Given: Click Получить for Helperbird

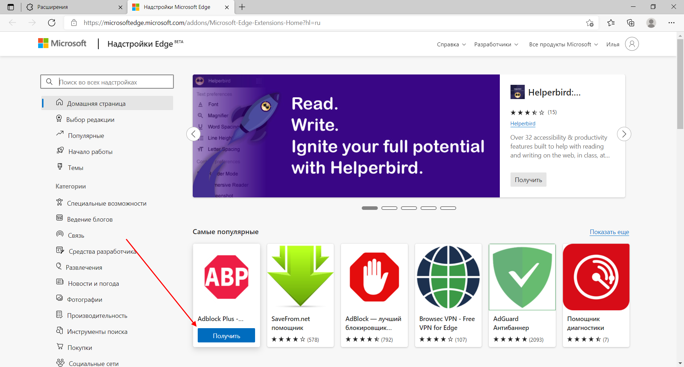Looking at the screenshot, I should (528, 180).
